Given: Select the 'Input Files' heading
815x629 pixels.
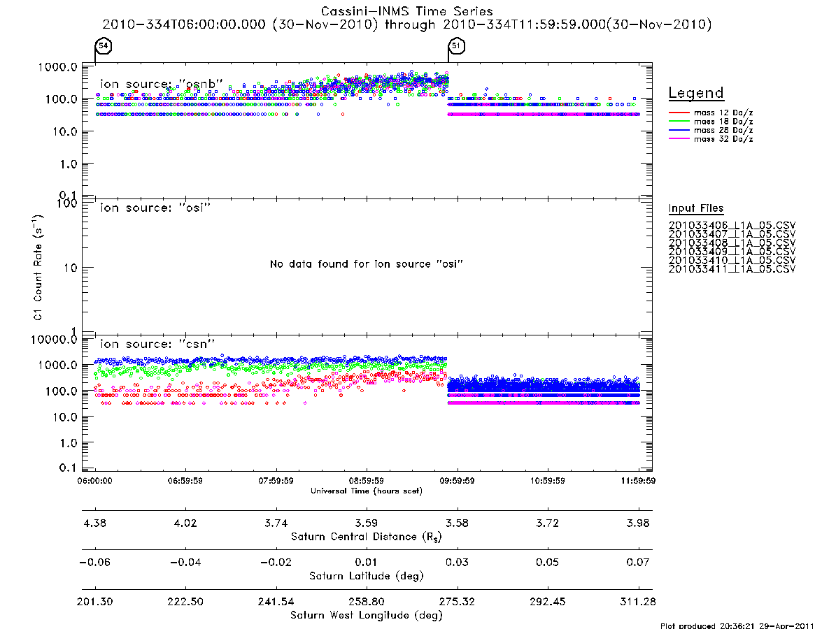Looking at the screenshot, I should tap(696, 208).
